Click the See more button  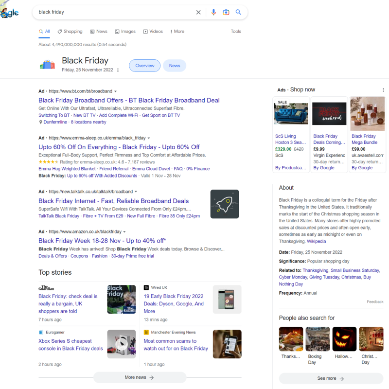click(331, 379)
